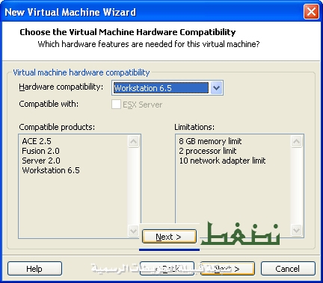Click Limitations list scroll down arrow
Image resolution: width=323 pixels, height=283 pixels.
(x=296, y=231)
